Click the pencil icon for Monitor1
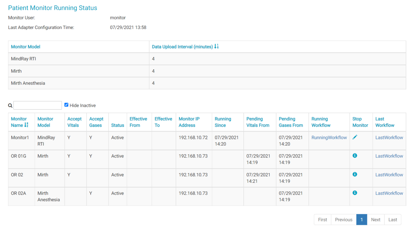The image size is (412, 231). click(x=355, y=137)
